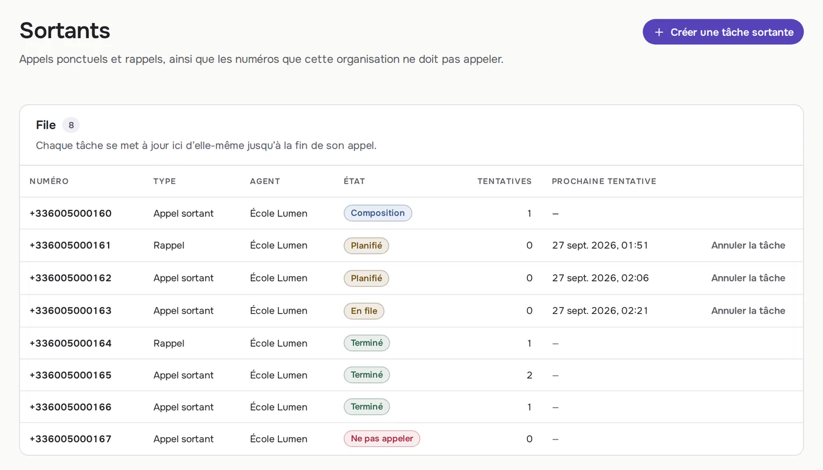Click the Terminé badge for +336005000164
Image resolution: width=823 pixels, height=470 pixels.
point(367,343)
